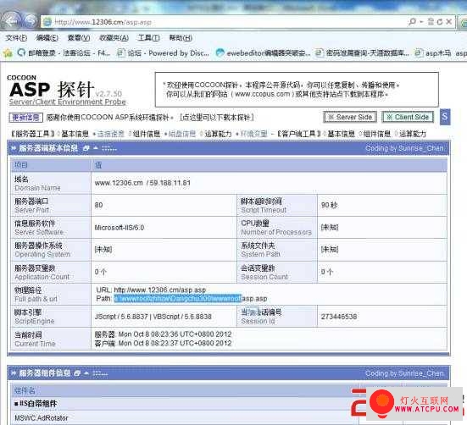Click the highlighted physical Path text
The image size is (467, 425).
click(178, 298)
